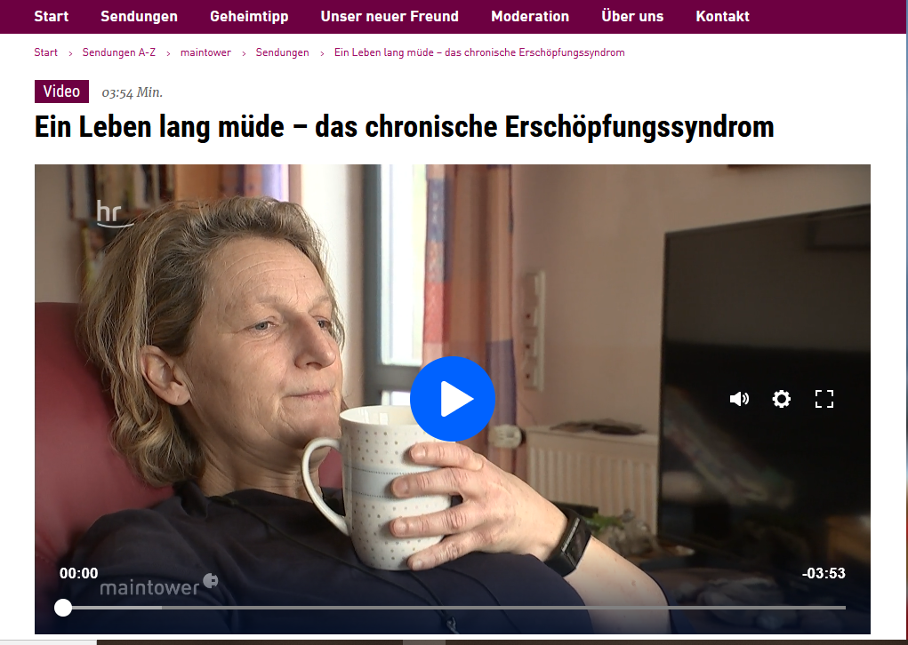
Task: Open Unser neuer Freund page
Action: tap(390, 16)
